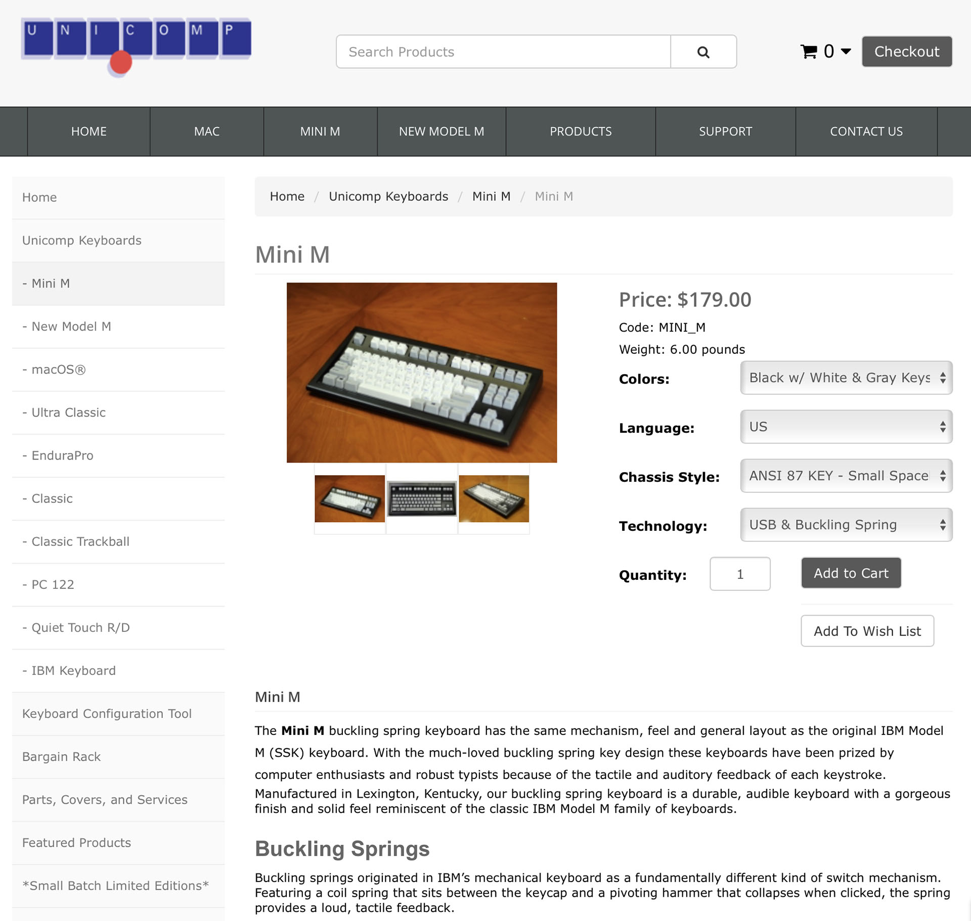
Task: Open the MAC nav tab
Action: 207,131
